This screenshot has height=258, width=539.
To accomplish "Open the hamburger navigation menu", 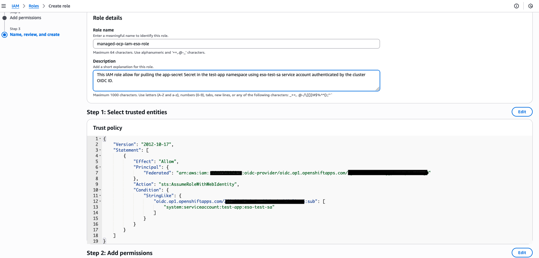I will click(x=4, y=6).
